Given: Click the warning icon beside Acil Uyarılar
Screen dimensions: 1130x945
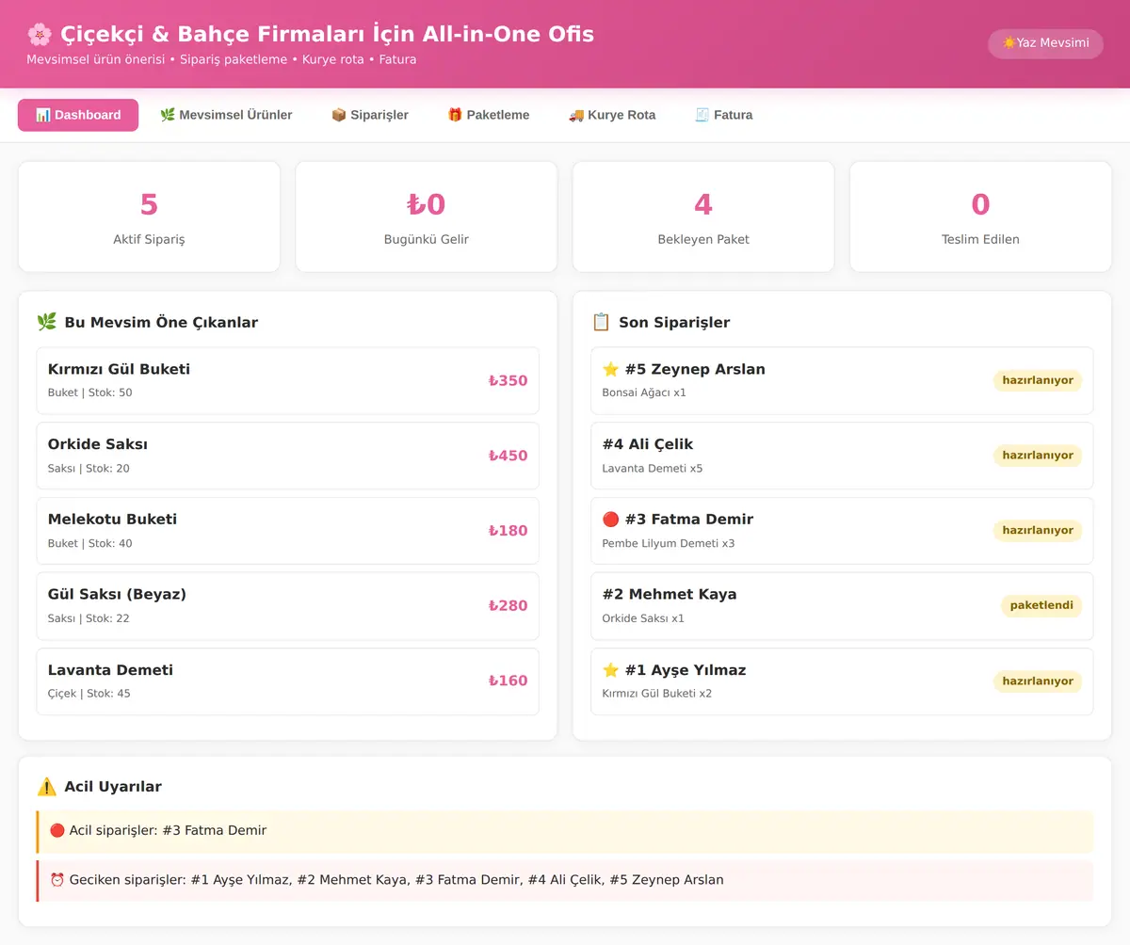Looking at the screenshot, I should (46, 787).
